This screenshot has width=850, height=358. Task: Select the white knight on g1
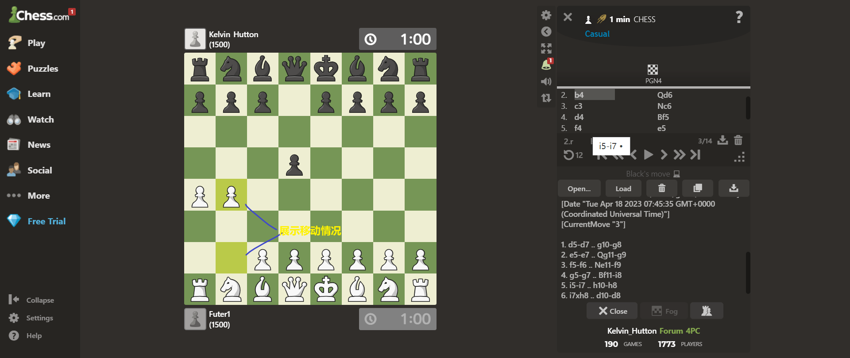[389, 289]
